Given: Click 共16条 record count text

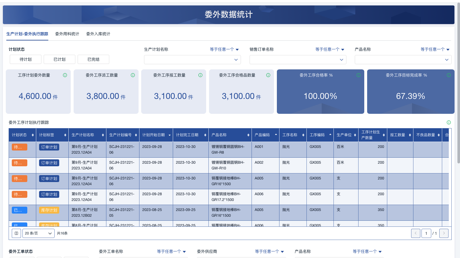Looking at the screenshot, I should coord(62,233).
